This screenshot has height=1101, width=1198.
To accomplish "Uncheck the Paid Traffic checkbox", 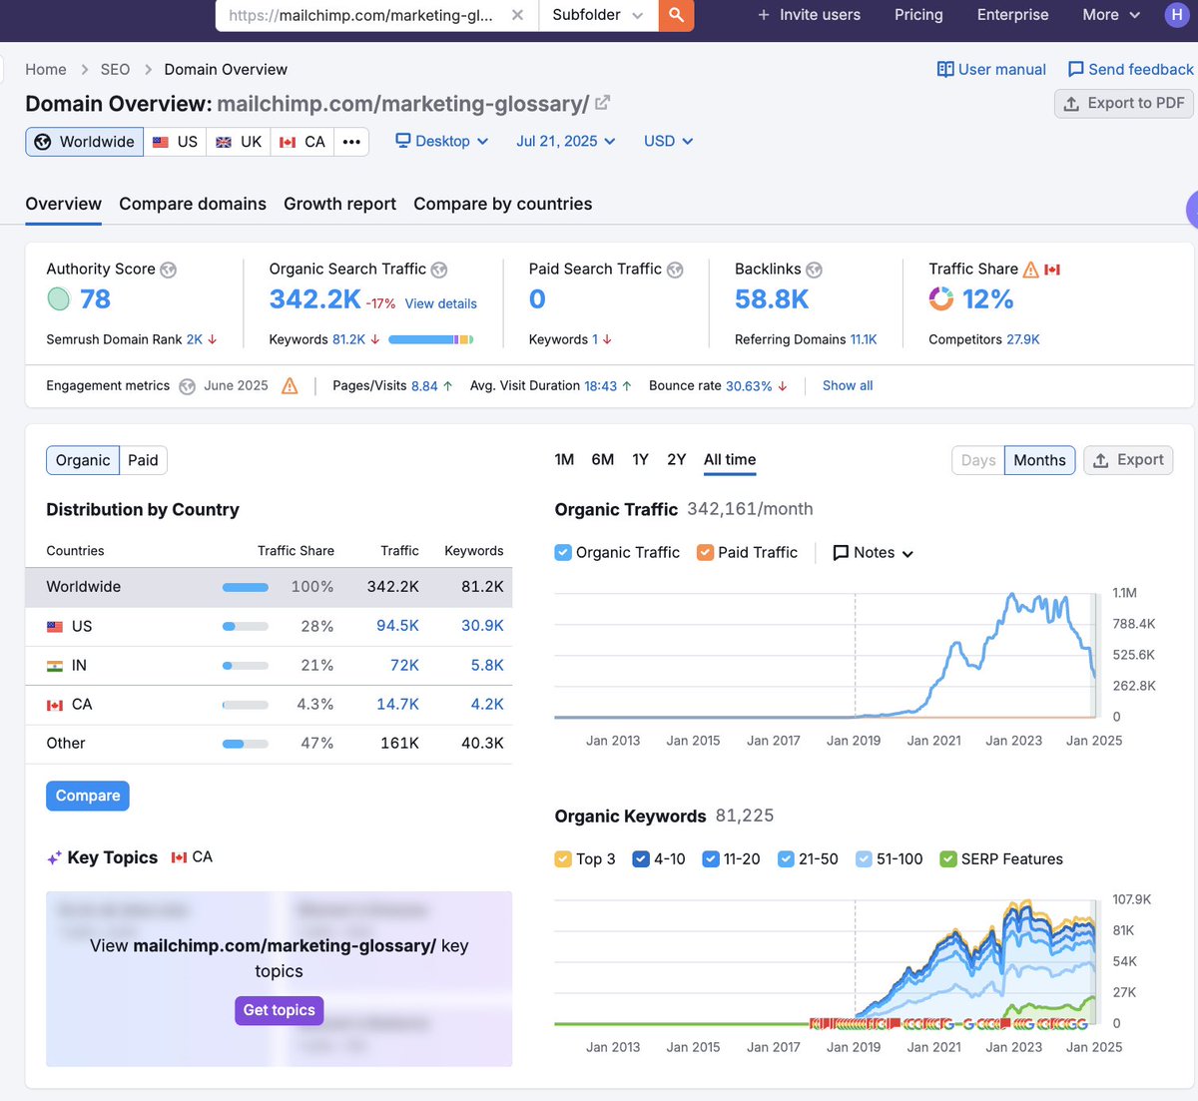I will pyautogui.click(x=705, y=552).
